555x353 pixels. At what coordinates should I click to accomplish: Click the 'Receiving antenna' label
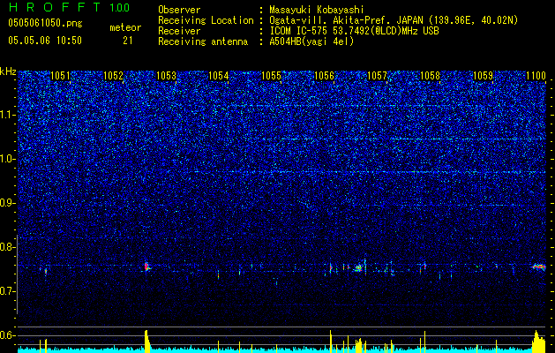pos(203,41)
